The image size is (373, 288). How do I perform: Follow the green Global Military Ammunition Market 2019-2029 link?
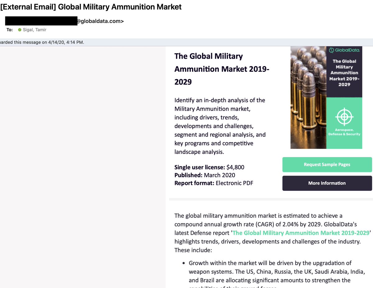pyautogui.click(x=301, y=233)
